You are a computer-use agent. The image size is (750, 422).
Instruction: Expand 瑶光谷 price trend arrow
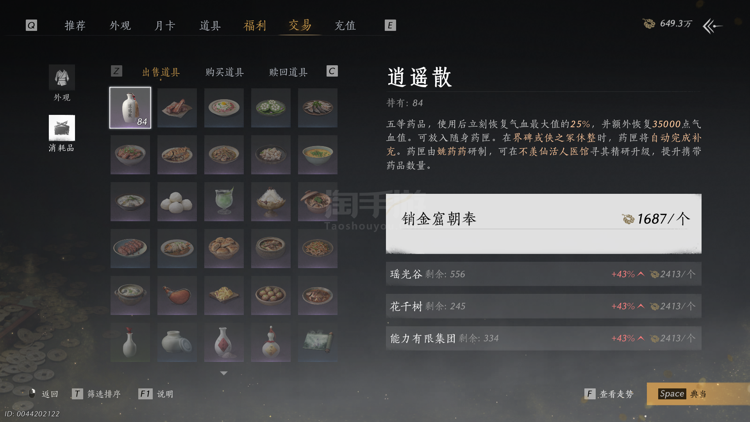(x=641, y=274)
